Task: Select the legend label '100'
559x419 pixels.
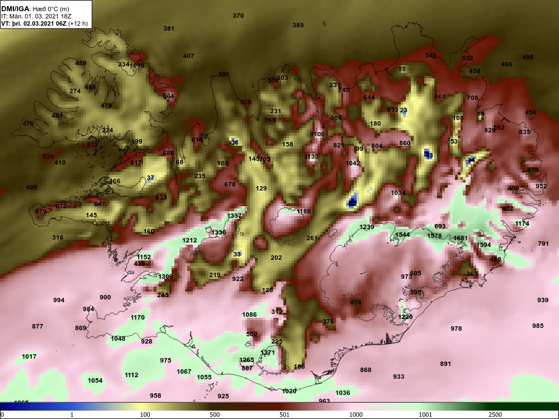Action: (145, 415)
